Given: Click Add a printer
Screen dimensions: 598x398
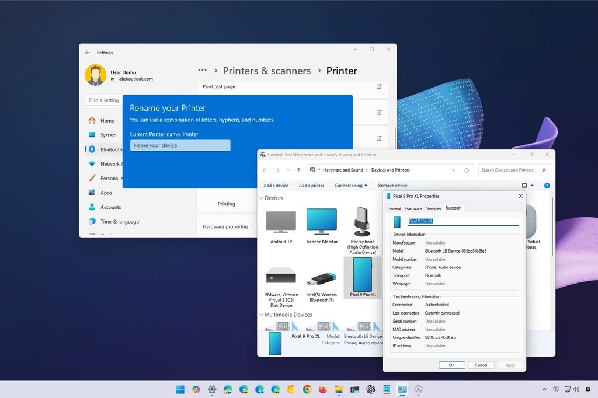Looking at the screenshot, I should point(311,185).
